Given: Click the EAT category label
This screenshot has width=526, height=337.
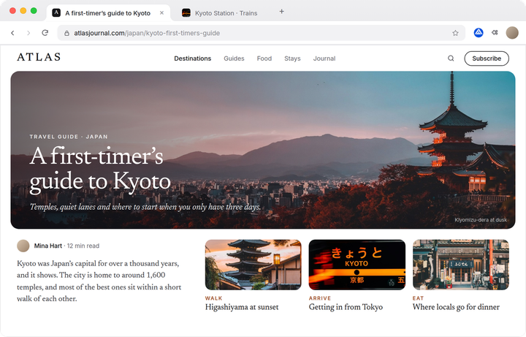Looking at the screenshot, I should click(418, 298).
